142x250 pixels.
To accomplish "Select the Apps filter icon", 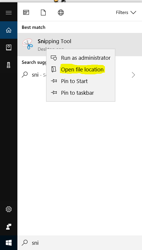I will [x=26, y=13].
